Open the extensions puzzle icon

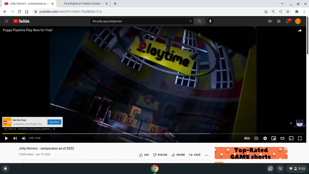[x=297, y=12]
